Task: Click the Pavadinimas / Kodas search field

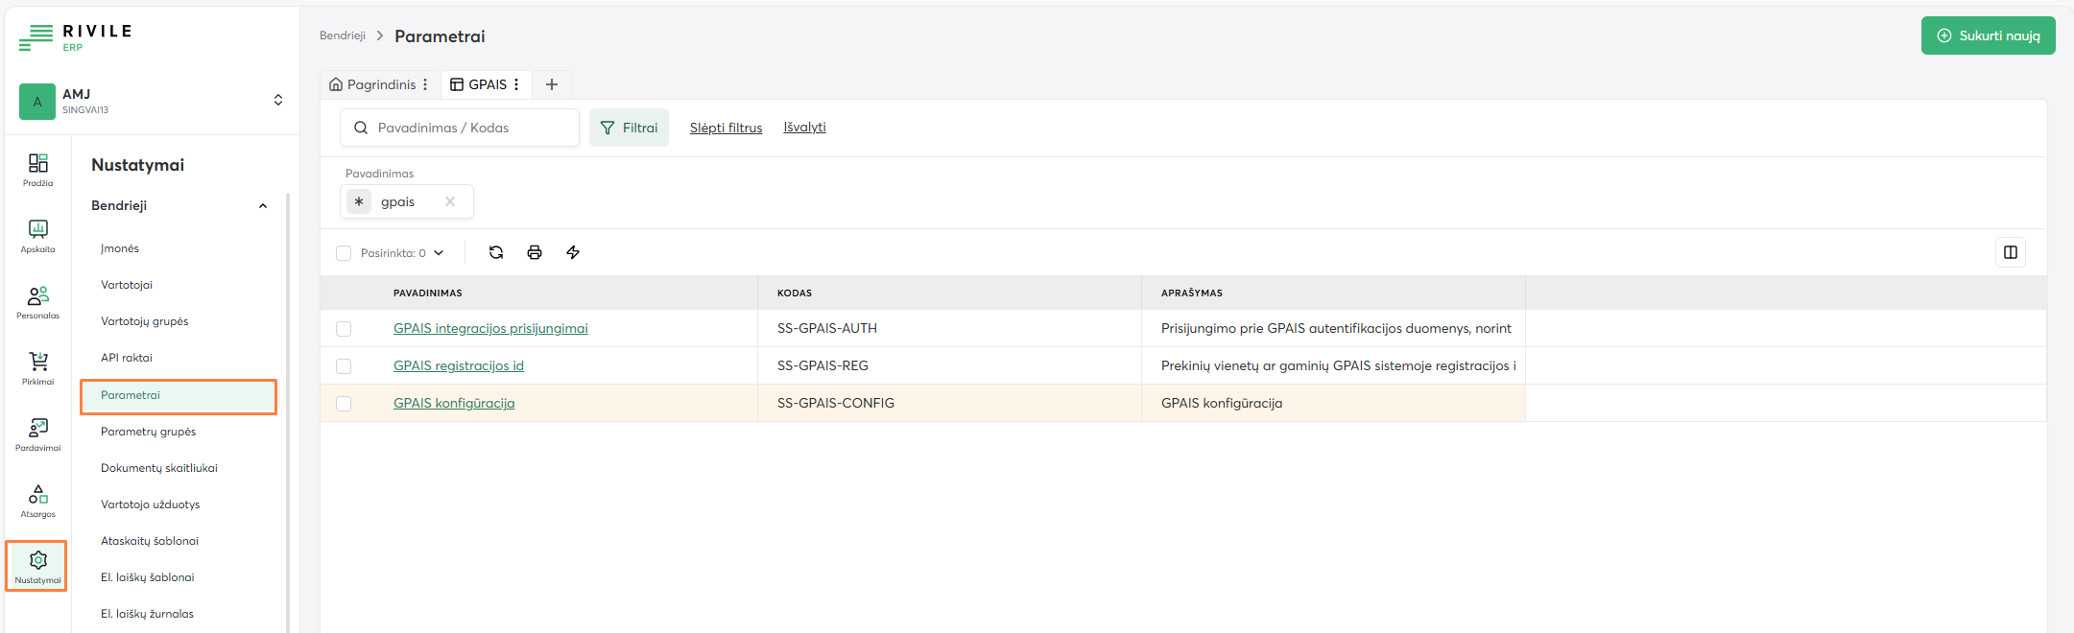Action: (x=470, y=128)
